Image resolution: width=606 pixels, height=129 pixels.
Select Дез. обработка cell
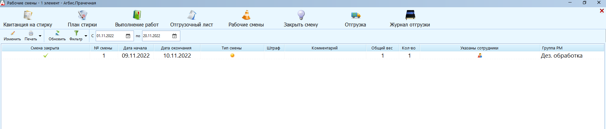pos(572,55)
